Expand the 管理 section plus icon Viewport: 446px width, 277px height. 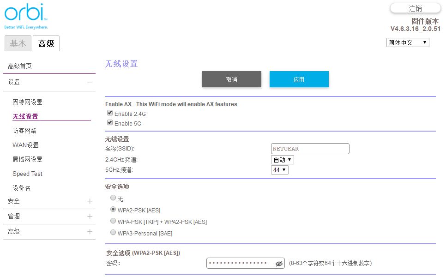[90, 217]
